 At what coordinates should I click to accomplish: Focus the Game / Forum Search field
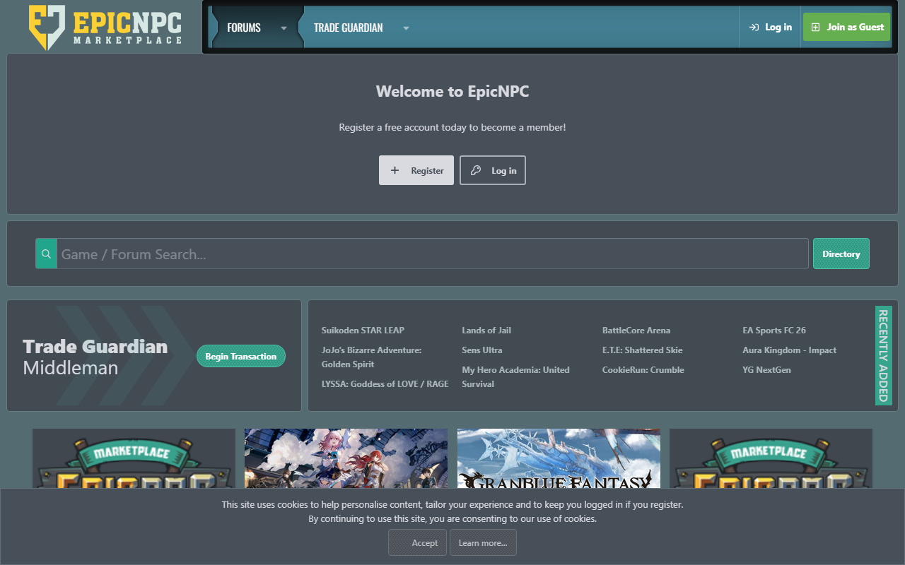coord(433,254)
